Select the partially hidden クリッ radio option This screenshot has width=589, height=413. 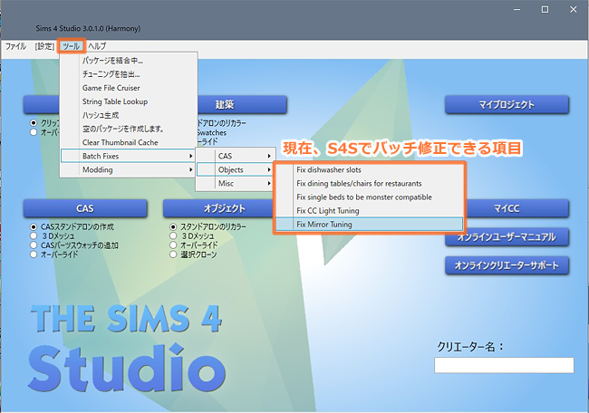tap(34, 123)
